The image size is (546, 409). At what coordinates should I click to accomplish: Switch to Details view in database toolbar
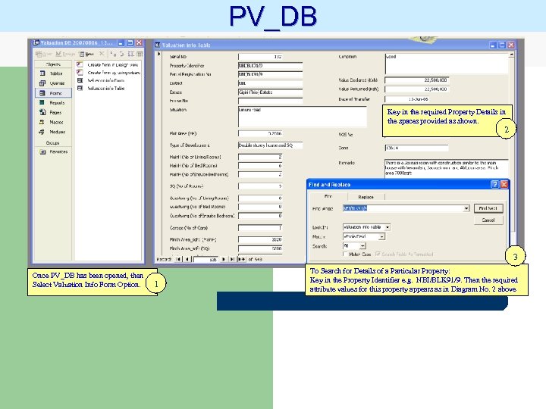pyautogui.click(x=140, y=54)
